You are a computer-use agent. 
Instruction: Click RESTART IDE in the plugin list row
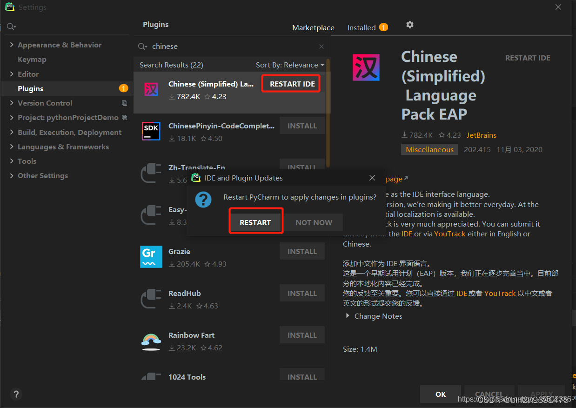pyautogui.click(x=292, y=84)
